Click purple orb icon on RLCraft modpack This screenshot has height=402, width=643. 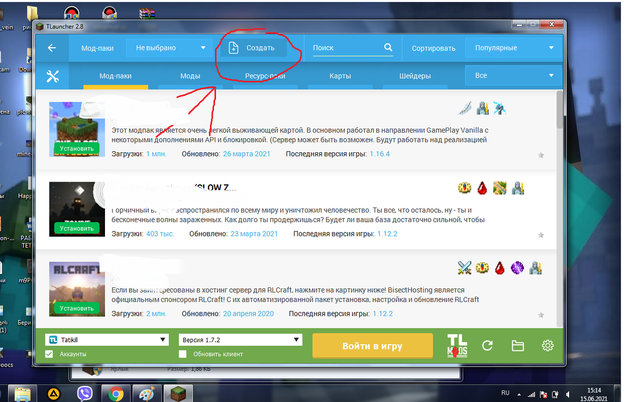(x=517, y=268)
